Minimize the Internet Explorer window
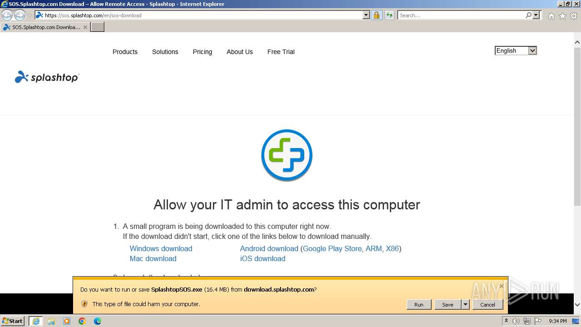The image size is (581, 327). pyautogui.click(x=560, y=4)
